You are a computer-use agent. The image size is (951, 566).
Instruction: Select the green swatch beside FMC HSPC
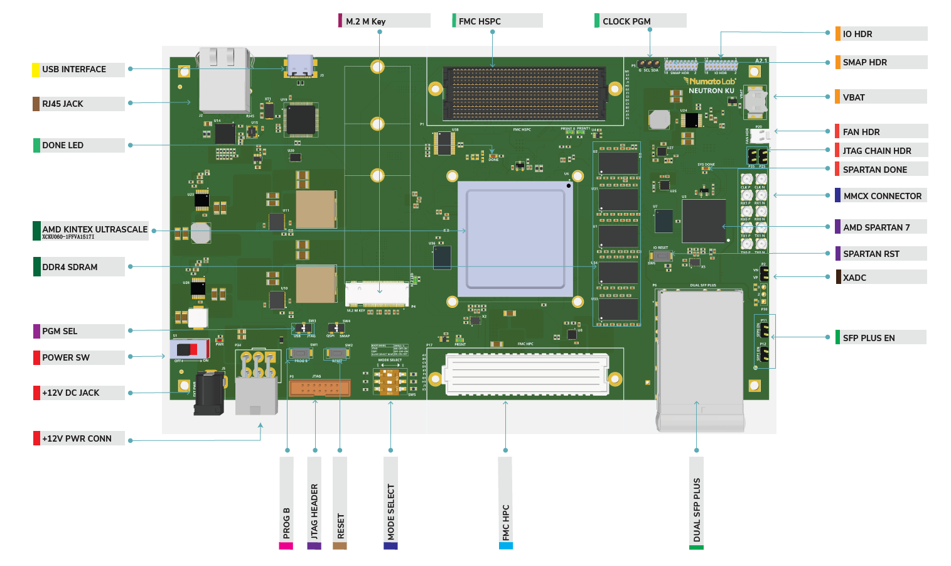click(454, 20)
